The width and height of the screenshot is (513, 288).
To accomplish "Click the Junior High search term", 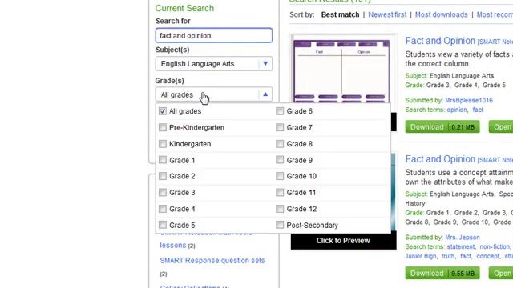I will click(x=421, y=256).
